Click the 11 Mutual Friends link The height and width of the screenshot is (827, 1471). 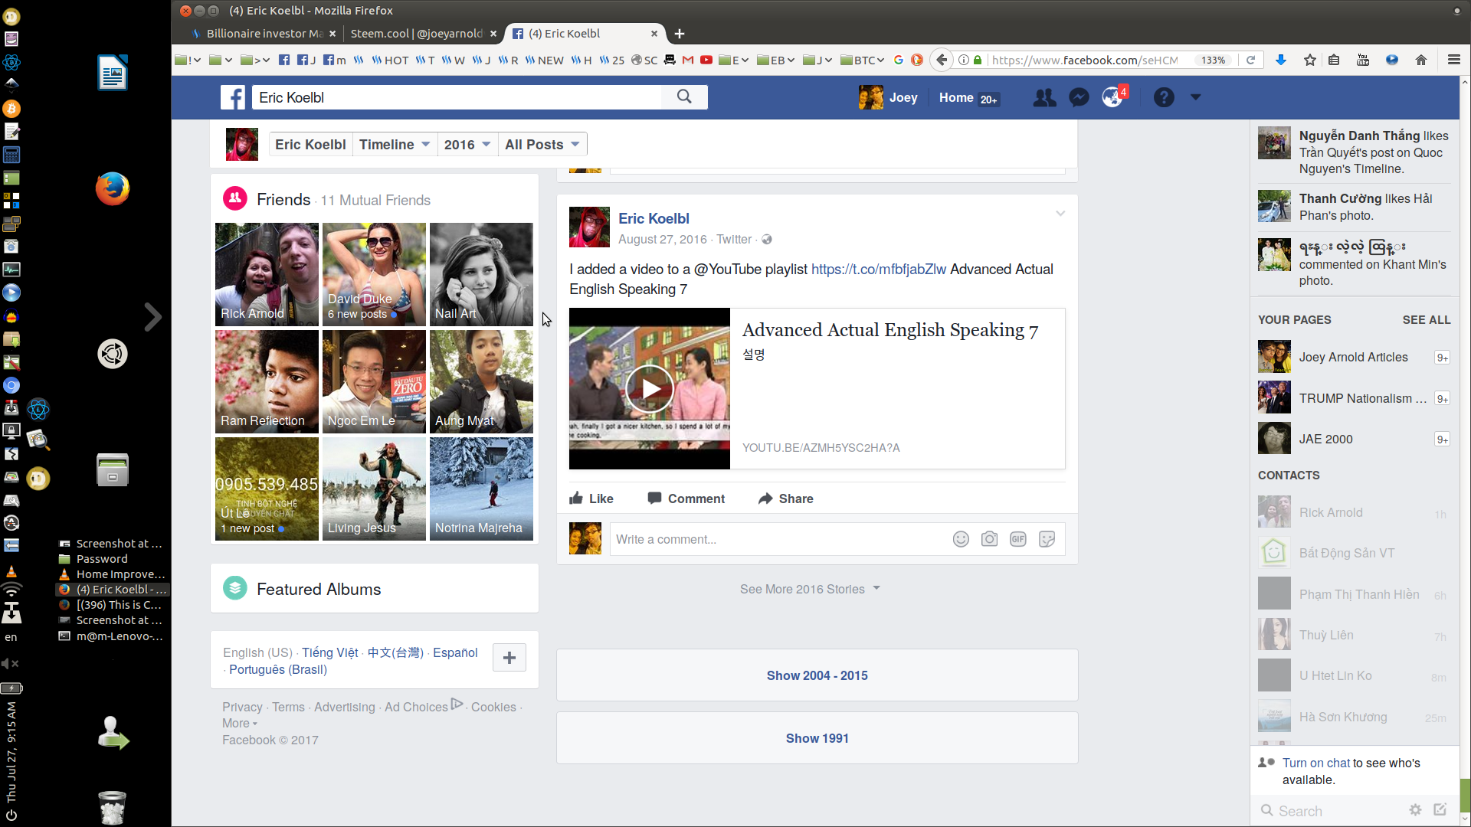[375, 200]
